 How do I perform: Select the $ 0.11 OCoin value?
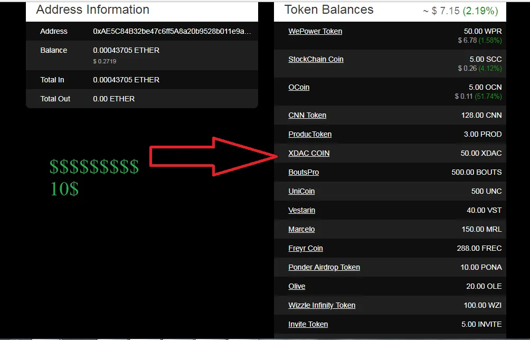click(x=463, y=96)
